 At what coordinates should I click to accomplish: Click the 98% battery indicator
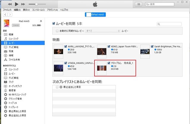pyautogui.click(x=37, y=25)
